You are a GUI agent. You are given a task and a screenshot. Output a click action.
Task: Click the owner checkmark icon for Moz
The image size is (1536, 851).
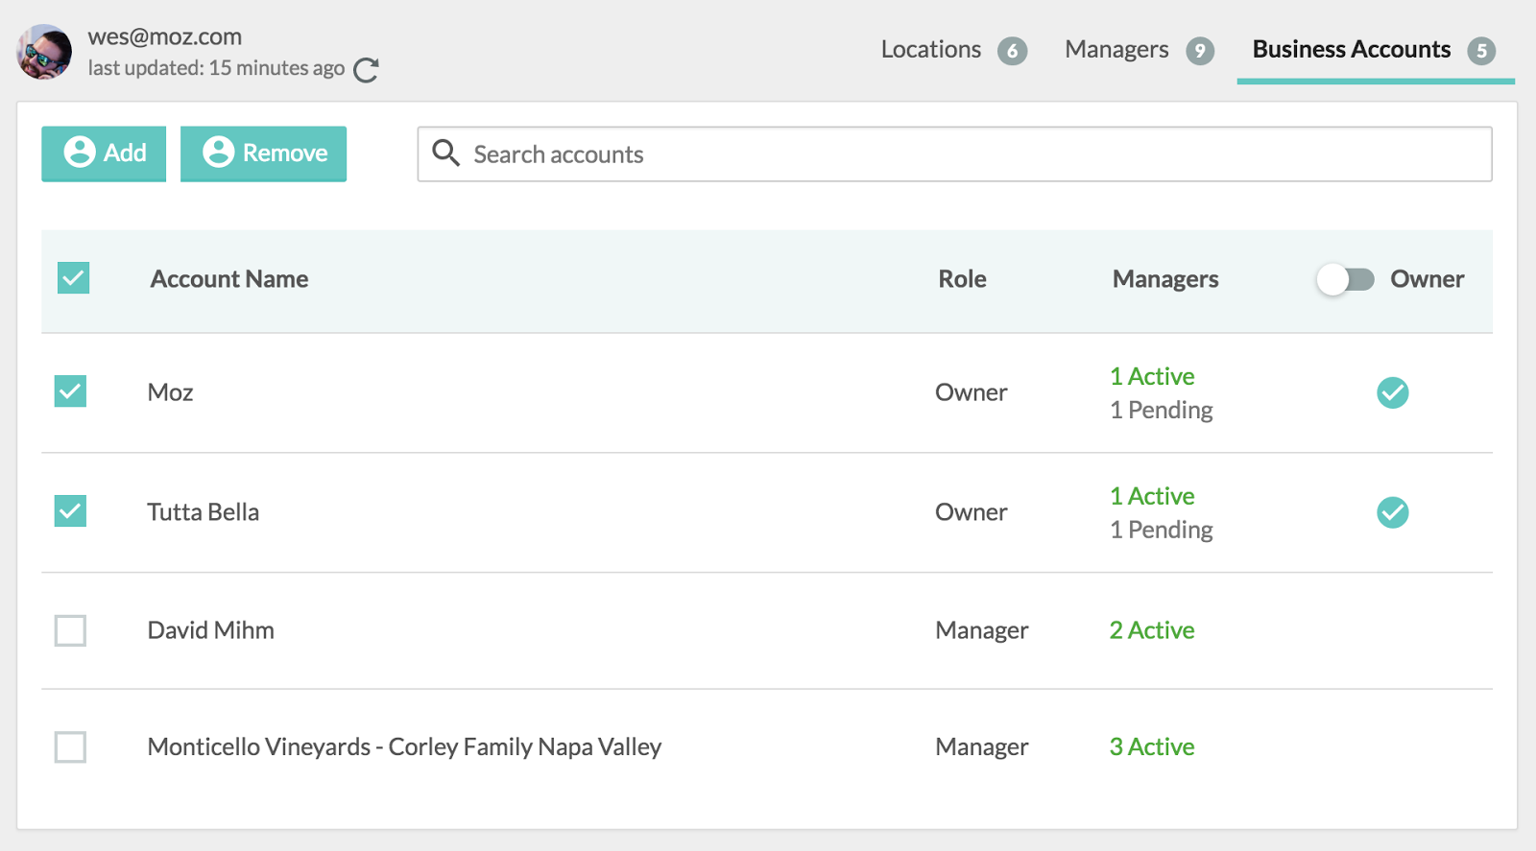[x=1392, y=392]
